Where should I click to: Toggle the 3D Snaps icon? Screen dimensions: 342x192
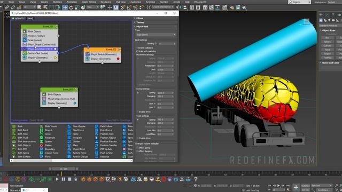[123, 7]
